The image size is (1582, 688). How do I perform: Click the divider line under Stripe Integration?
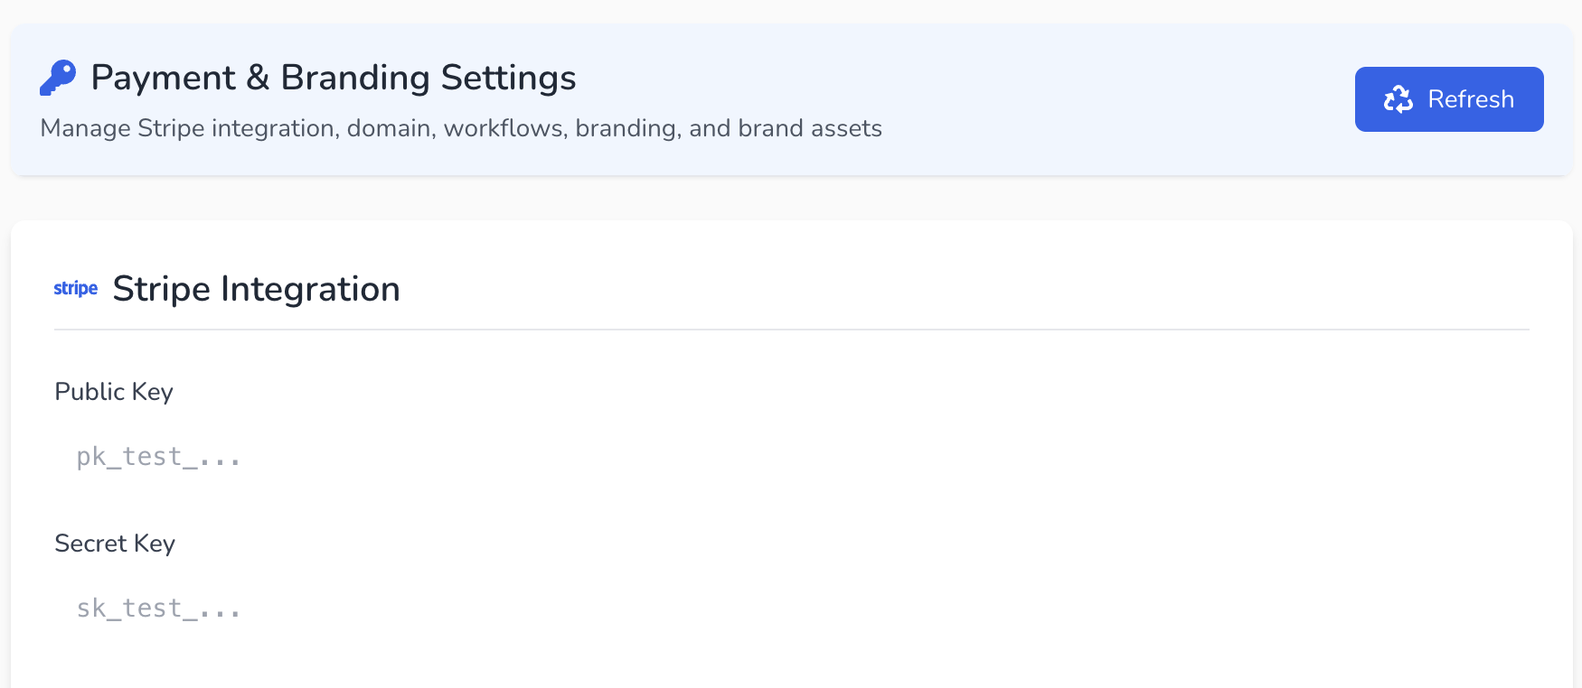[791, 330]
